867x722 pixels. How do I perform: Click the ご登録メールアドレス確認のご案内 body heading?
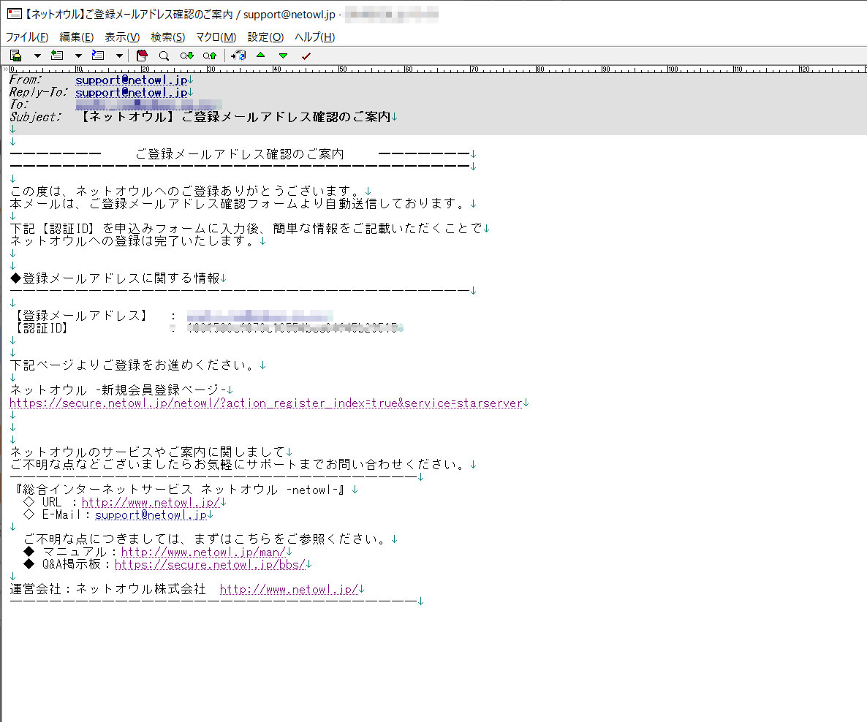click(240, 153)
